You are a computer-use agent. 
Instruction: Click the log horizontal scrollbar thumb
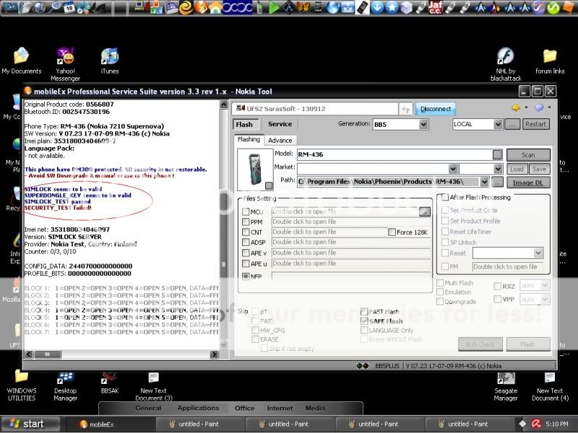(x=48, y=354)
